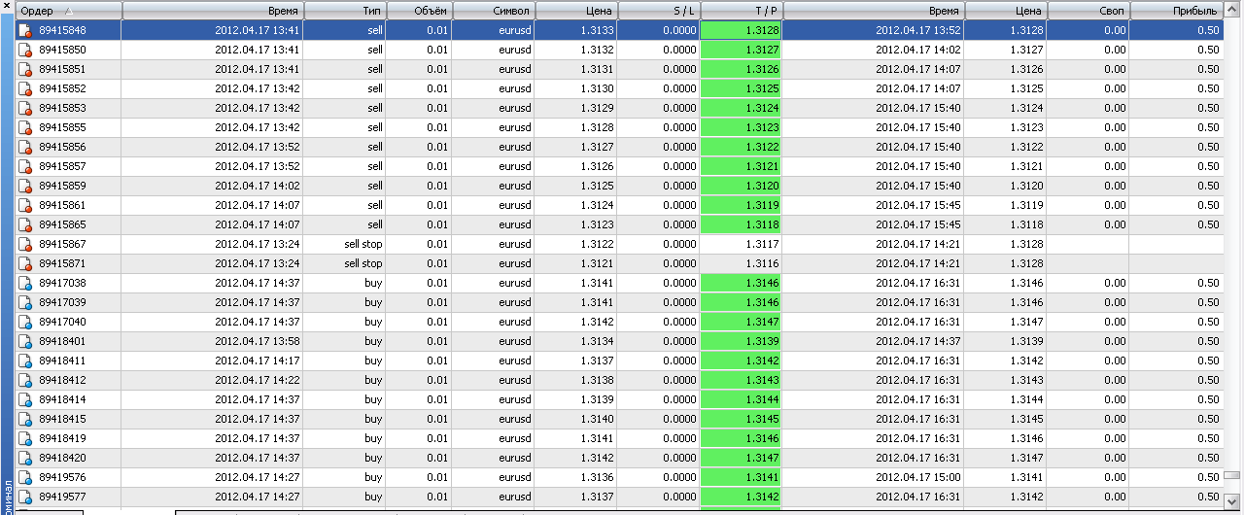Sort by the Объём column header

point(419,11)
